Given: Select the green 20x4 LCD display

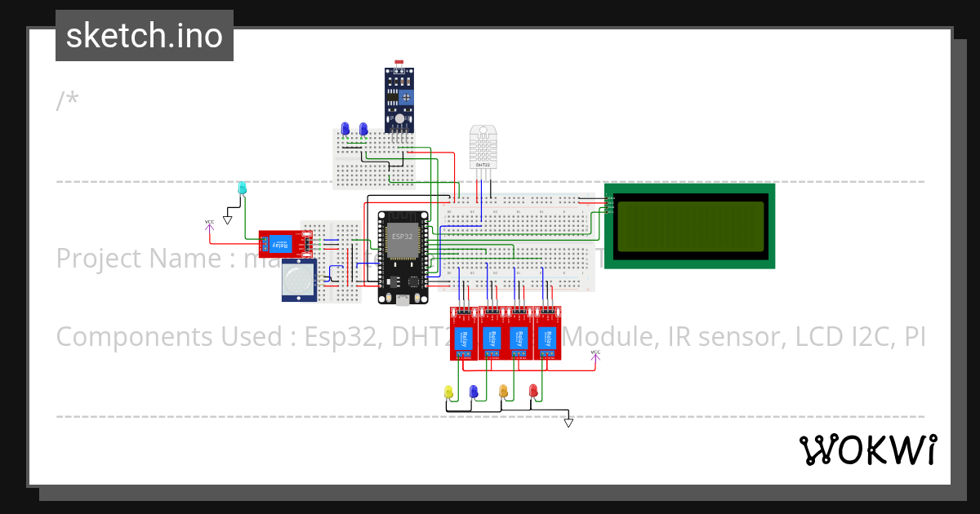Looking at the screenshot, I should click(x=690, y=226).
